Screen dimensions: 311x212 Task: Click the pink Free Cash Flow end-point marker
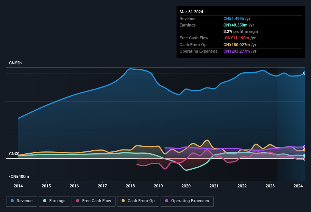tap(305, 159)
